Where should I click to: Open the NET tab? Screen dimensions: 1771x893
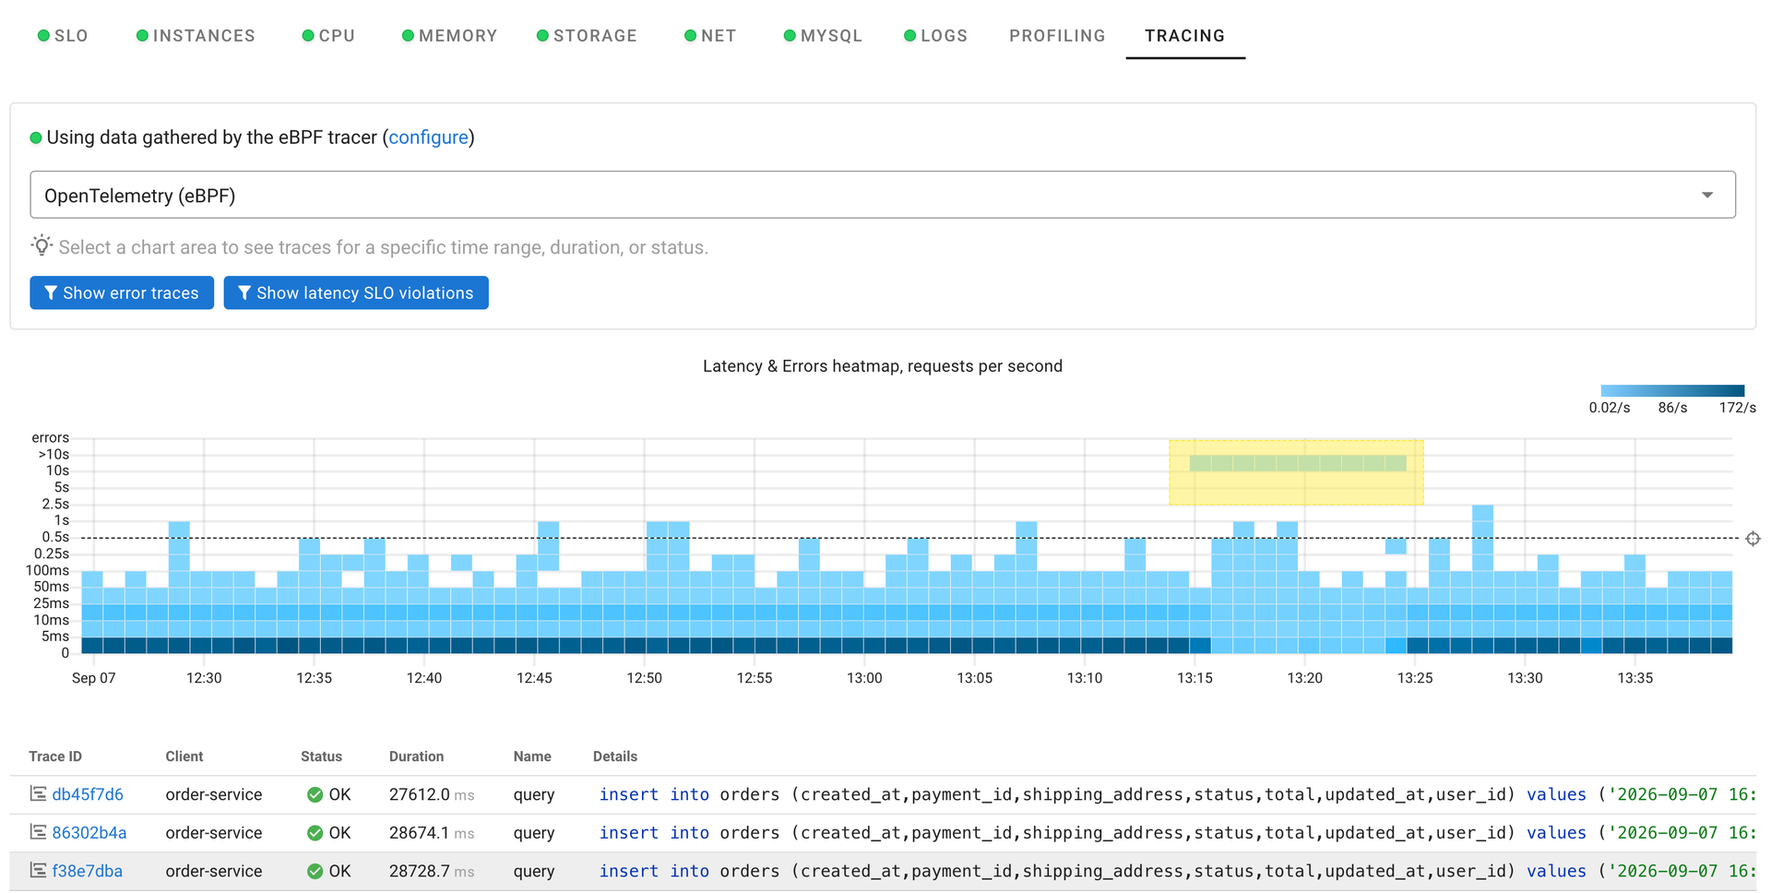710,36
